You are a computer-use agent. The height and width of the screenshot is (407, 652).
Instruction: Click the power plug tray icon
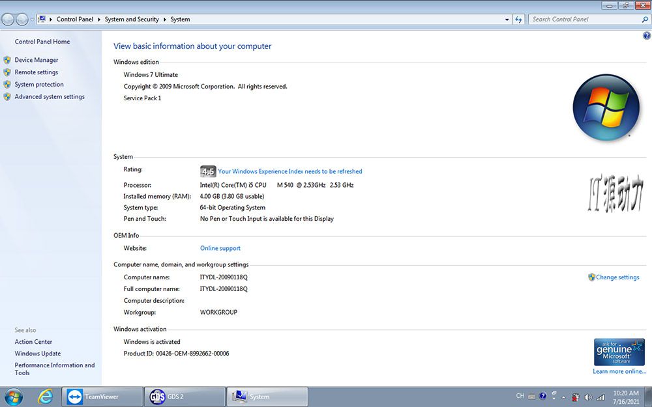coord(576,397)
